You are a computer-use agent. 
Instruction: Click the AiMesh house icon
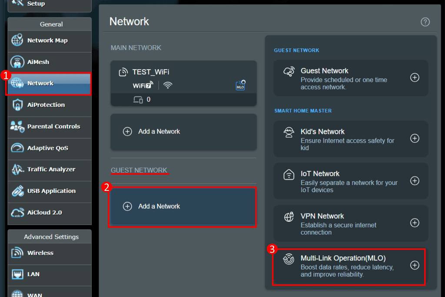[17, 62]
